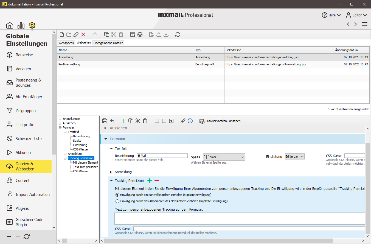Click the eye preview icon in upper toolbar
Screen dimensions: 371x244
(x=140, y=34)
